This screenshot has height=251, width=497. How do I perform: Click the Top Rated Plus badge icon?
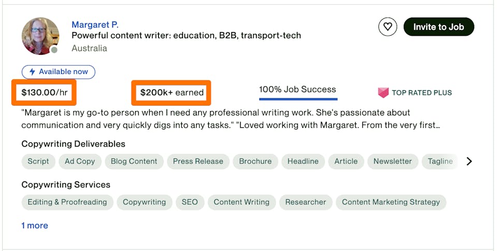383,93
